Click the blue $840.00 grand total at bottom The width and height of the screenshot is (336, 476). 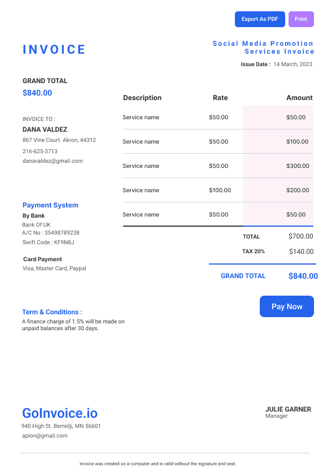[x=303, y=276]
